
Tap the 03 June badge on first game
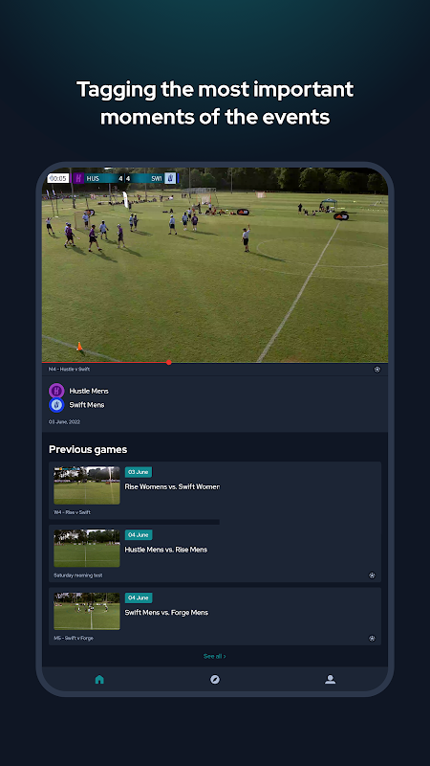[x=139, y=472]
